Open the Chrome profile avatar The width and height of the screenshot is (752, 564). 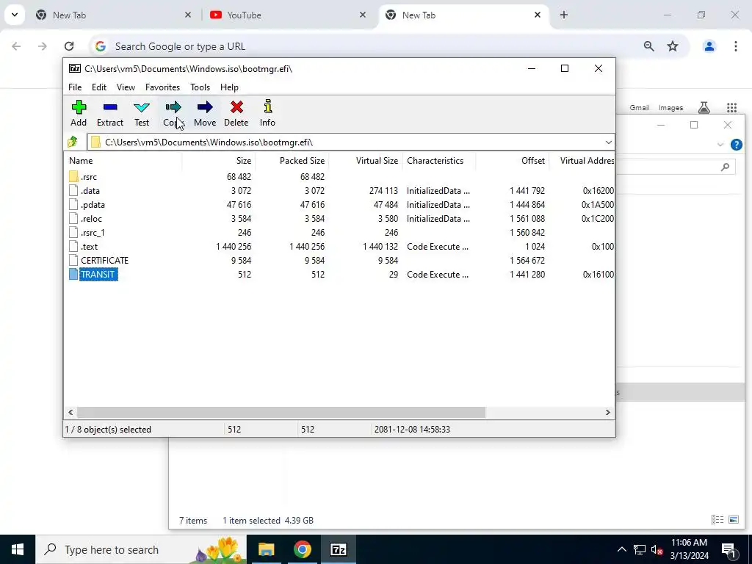pyautogui.click(x=709, y=46)
